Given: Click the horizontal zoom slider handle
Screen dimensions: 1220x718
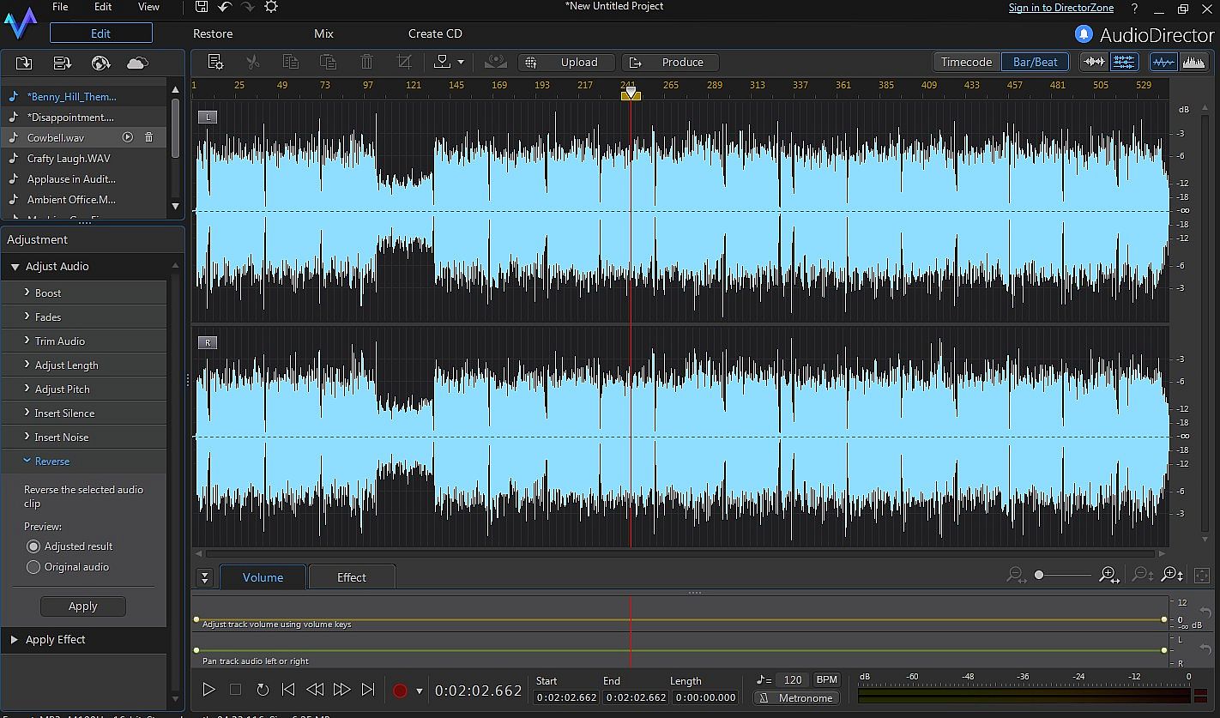Looking at the screenshot, I should 1039,575.
